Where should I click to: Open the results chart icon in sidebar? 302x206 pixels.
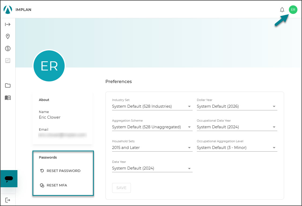coord(8,61)
